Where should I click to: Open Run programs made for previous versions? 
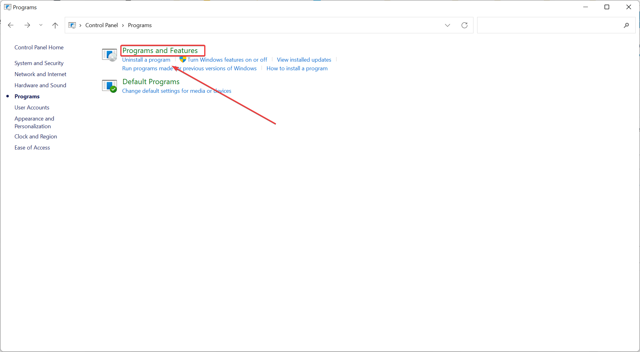189,68
